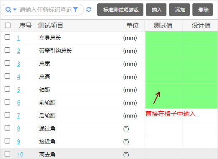Check the box for 车身总长 row
This screenshot has width=218, height=159.
point(8,37)
